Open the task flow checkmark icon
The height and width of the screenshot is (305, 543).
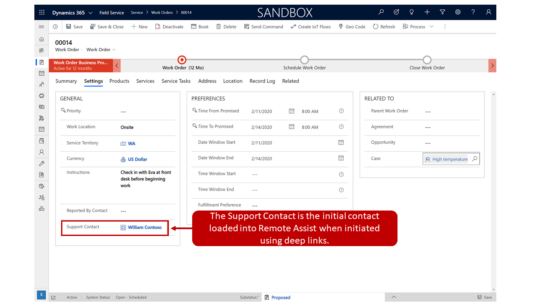(396, 12)
